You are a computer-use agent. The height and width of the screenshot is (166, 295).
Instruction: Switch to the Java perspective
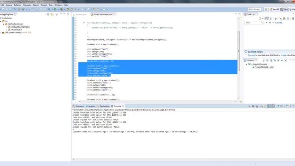pos(284,9)
